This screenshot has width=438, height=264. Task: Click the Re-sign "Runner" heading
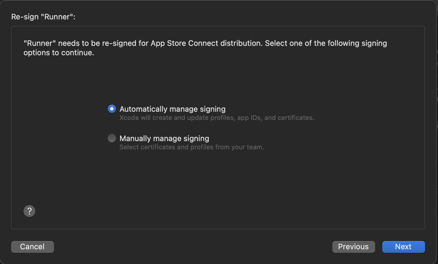43,17
